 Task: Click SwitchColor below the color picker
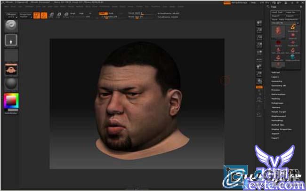pos(11,113)
